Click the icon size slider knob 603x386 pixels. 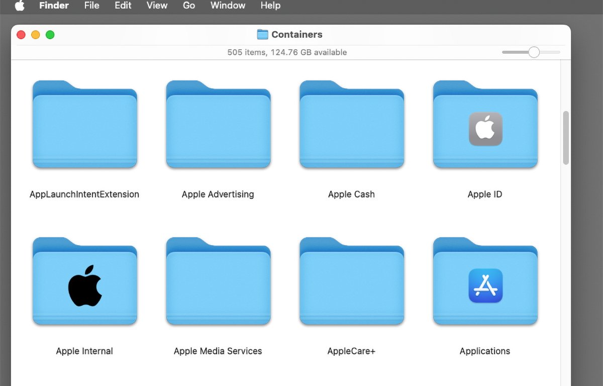tap(534, 52)
